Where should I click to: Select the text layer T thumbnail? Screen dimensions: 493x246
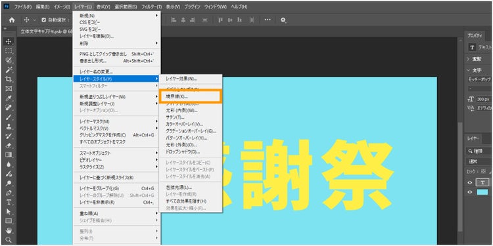[x=482, y=182]
